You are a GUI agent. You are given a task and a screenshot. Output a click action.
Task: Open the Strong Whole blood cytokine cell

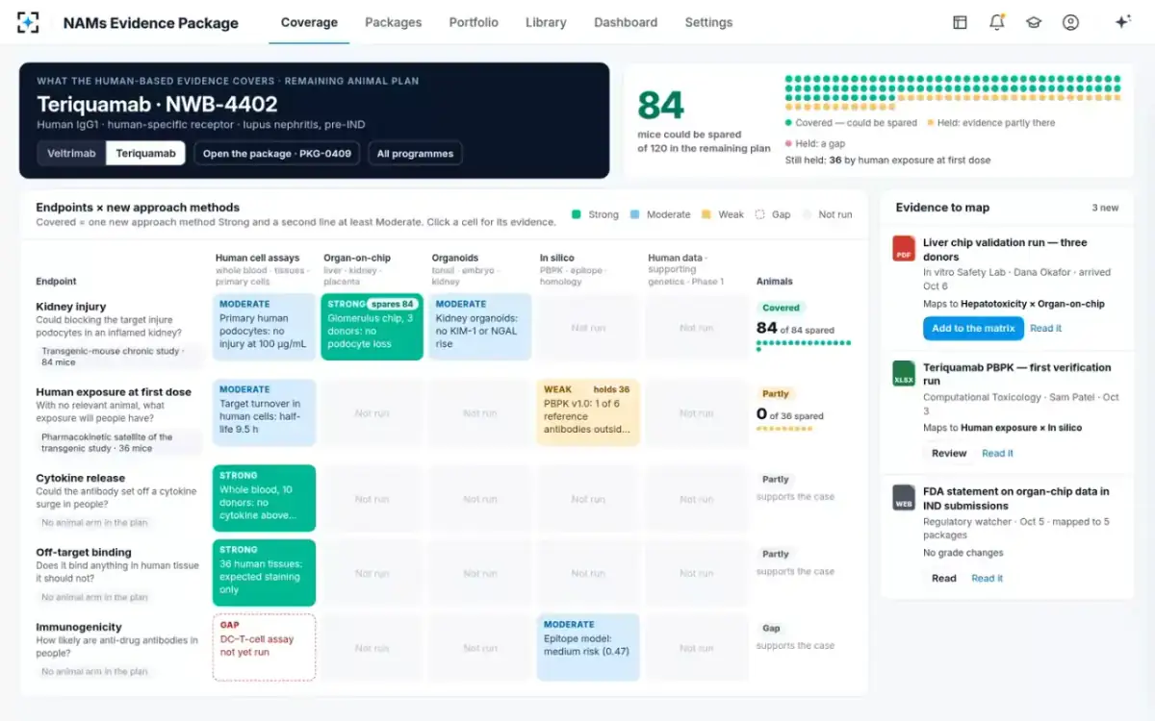click(x=264, y=498)
